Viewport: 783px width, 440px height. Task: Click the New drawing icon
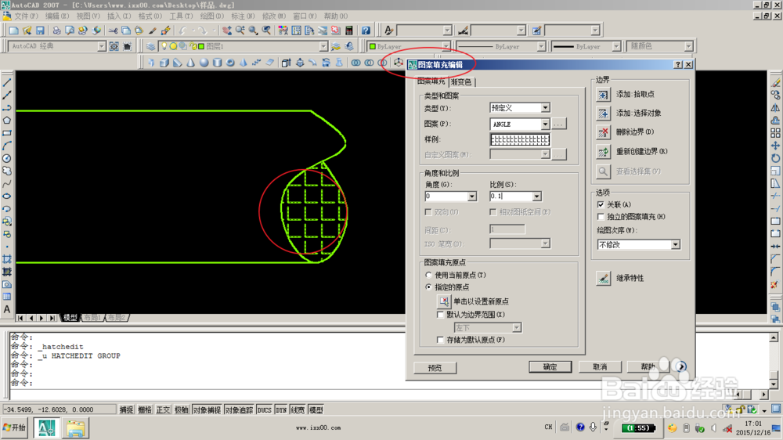coord(13,31)
